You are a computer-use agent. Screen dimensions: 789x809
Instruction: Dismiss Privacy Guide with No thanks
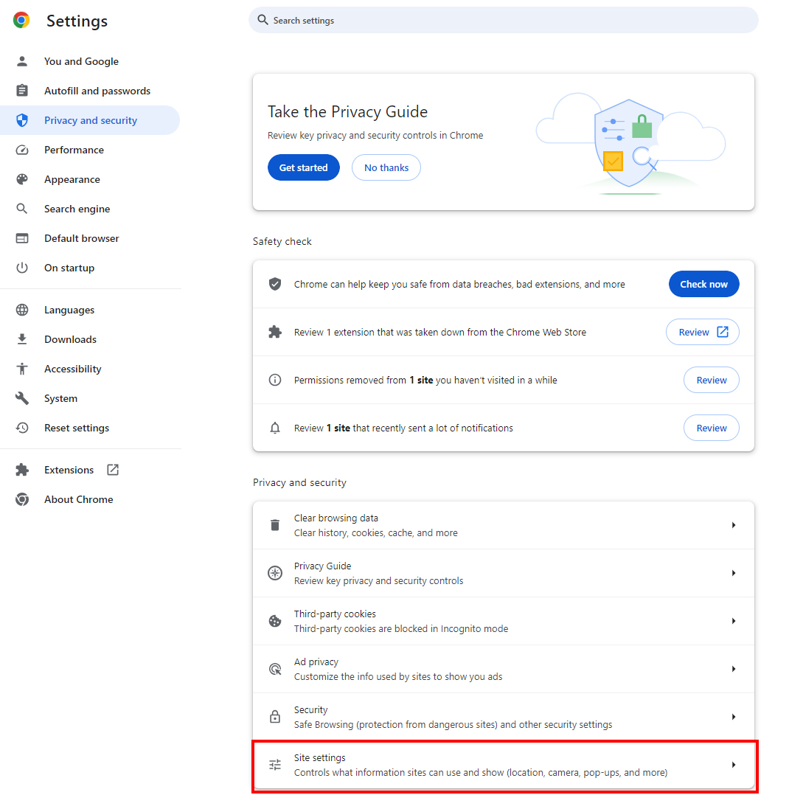coord(386,167)
